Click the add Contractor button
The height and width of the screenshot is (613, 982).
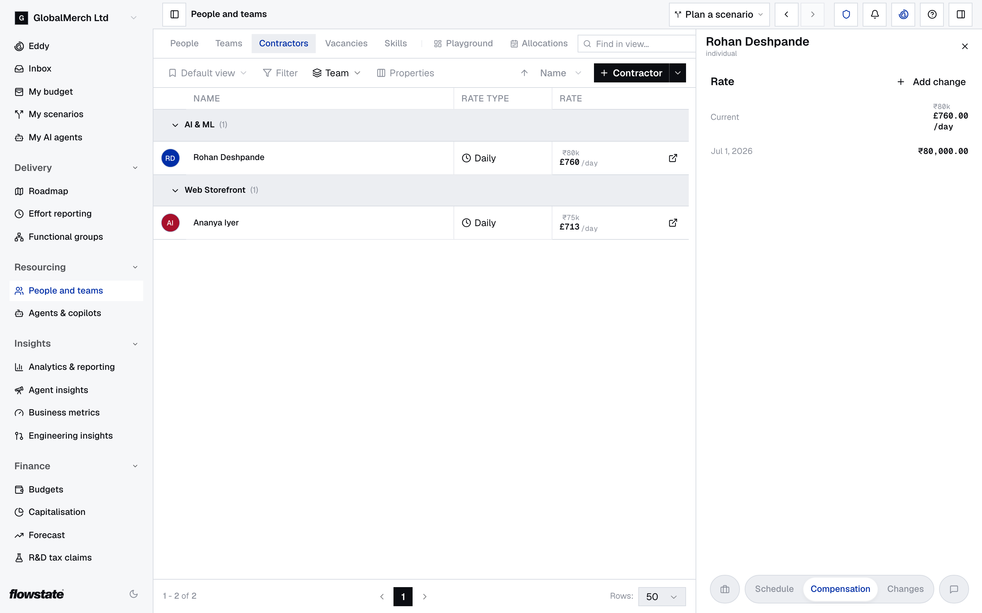point(631,73)
